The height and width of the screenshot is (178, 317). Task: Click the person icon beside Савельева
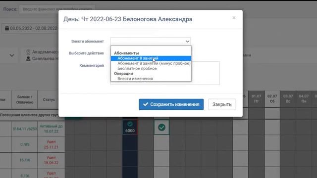(28, 58)
